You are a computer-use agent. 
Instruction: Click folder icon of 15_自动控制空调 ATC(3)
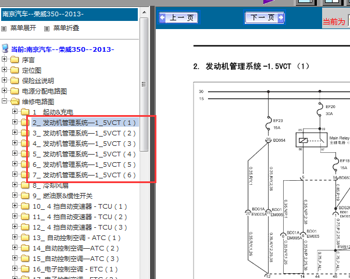(x=25, y=259)
